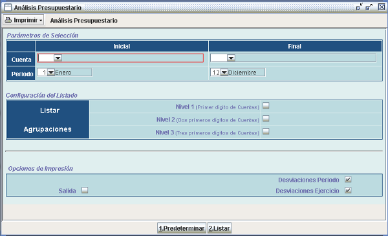Screen dimensions: 388x236
Task: Uncheck Desviaciones Periodo checkbox
Action: tap(348, 179)
